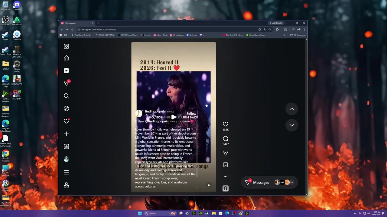Select Recycle Bin on desktop
Image resolution: width=387 pixels, height=217 pixels.
(x=5, y=5)
